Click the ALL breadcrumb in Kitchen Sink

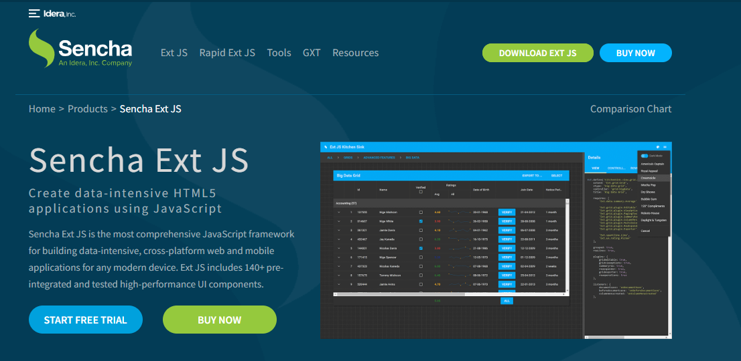[330, 157]
